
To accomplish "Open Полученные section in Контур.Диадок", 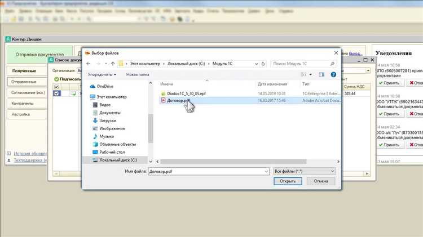I will (27, 71).
